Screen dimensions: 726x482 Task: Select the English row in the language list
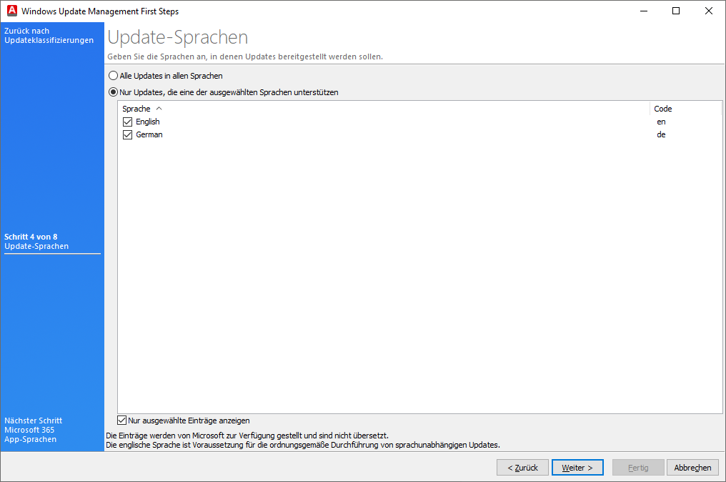click(x=149, y=122)
